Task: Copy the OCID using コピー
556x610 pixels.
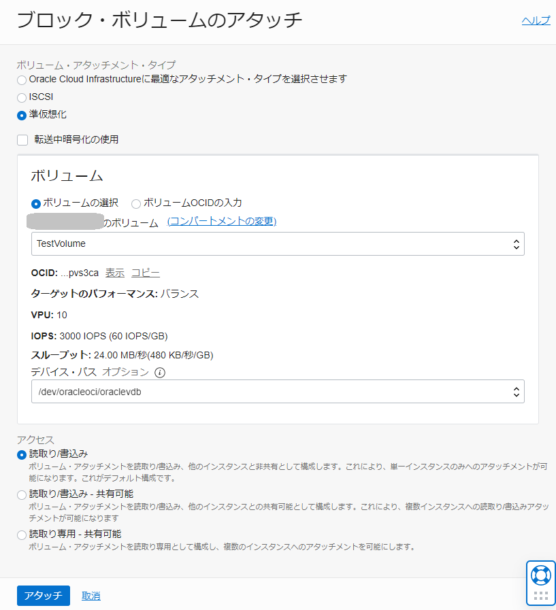Action: (144, 272)
